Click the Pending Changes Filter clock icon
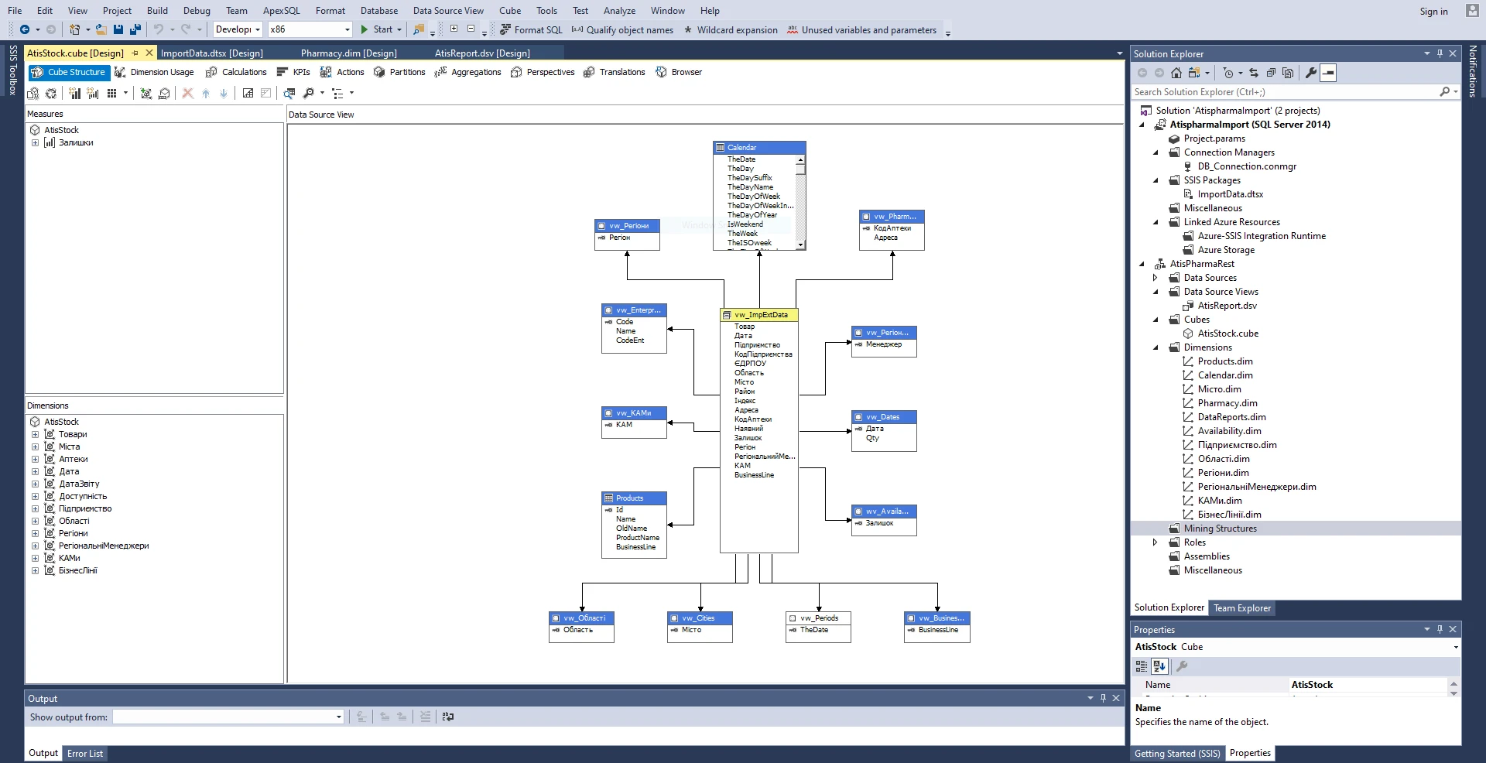Viewport: 1486px width, 763px height. (x=1228, y=73)
